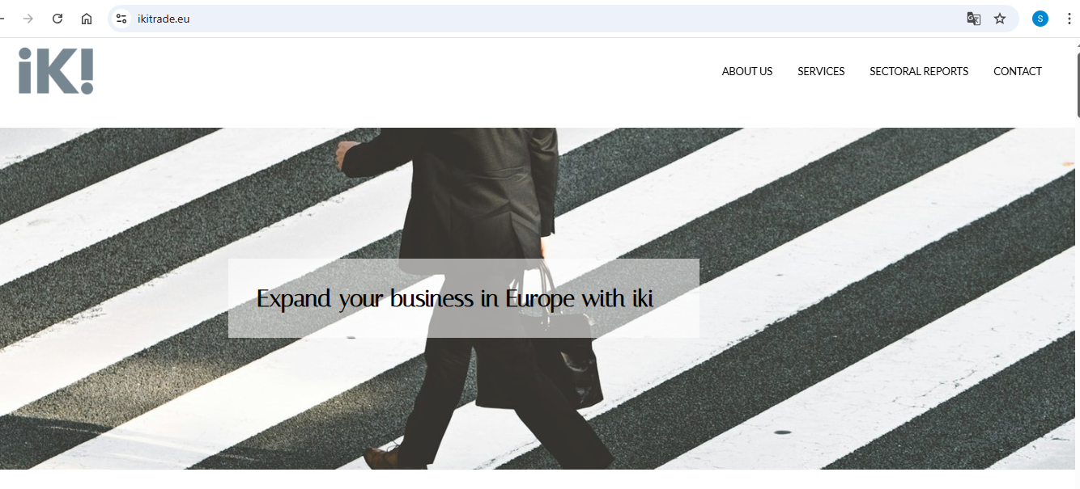Open the Google Translate page icon

pyautogui.click(x=974, y=19)
